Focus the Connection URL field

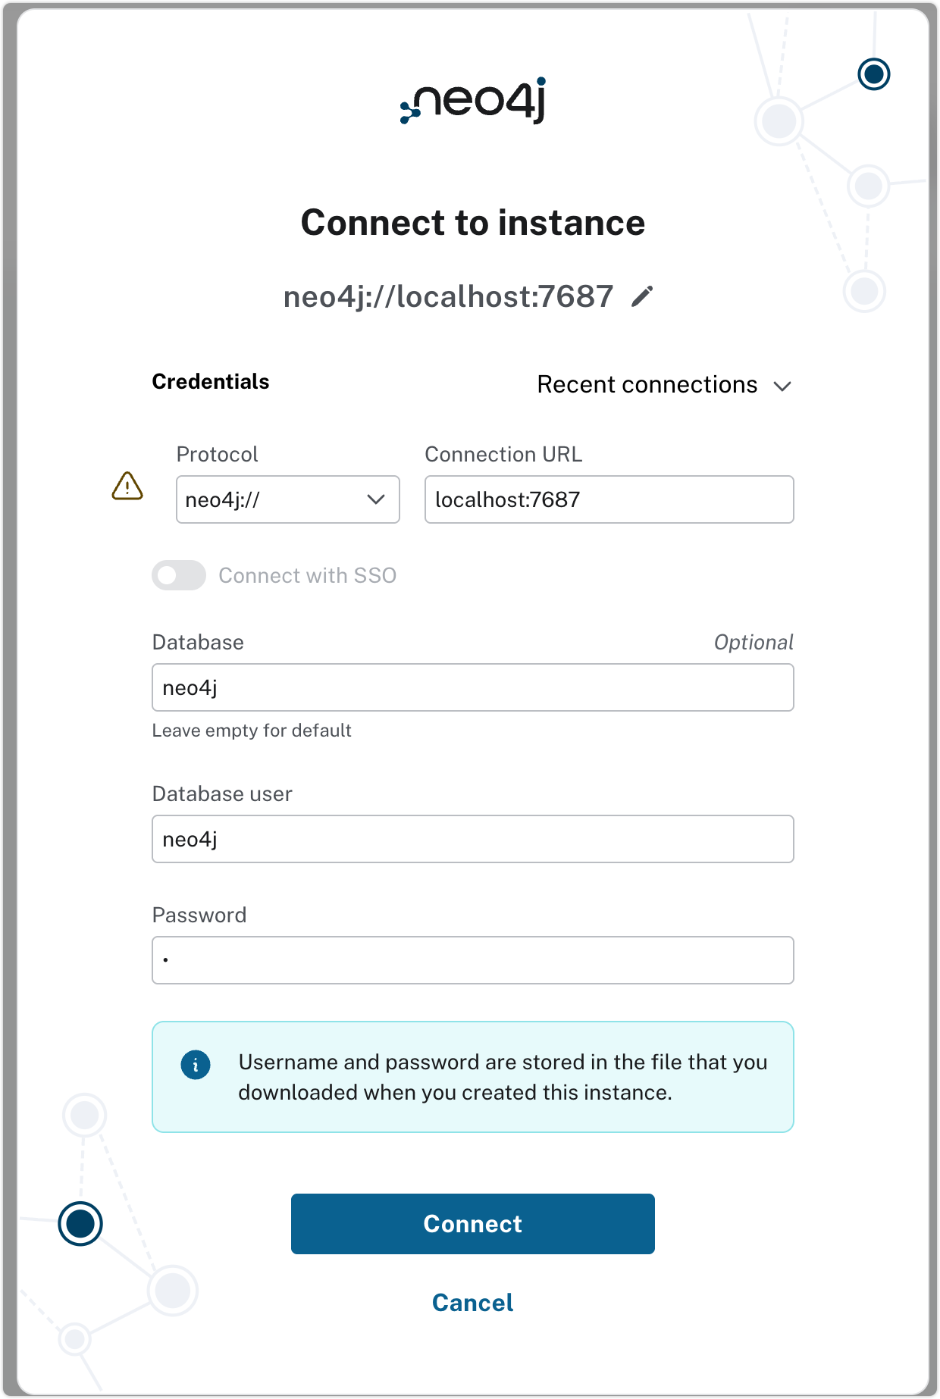[609, 499]
